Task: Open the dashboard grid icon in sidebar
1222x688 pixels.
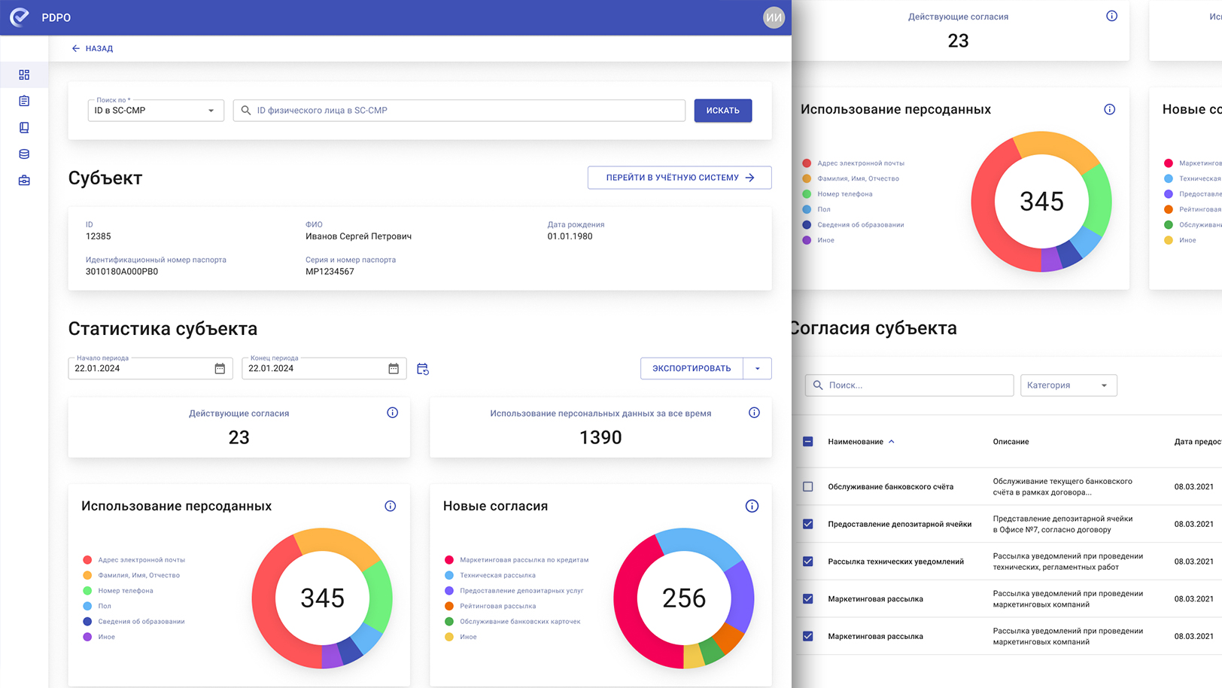Action: tap(24, 75)
